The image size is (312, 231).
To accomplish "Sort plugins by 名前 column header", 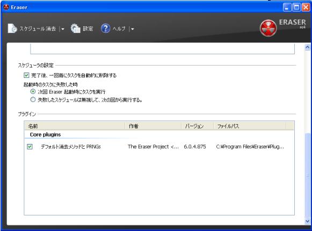I will click(x=75, y=126).
